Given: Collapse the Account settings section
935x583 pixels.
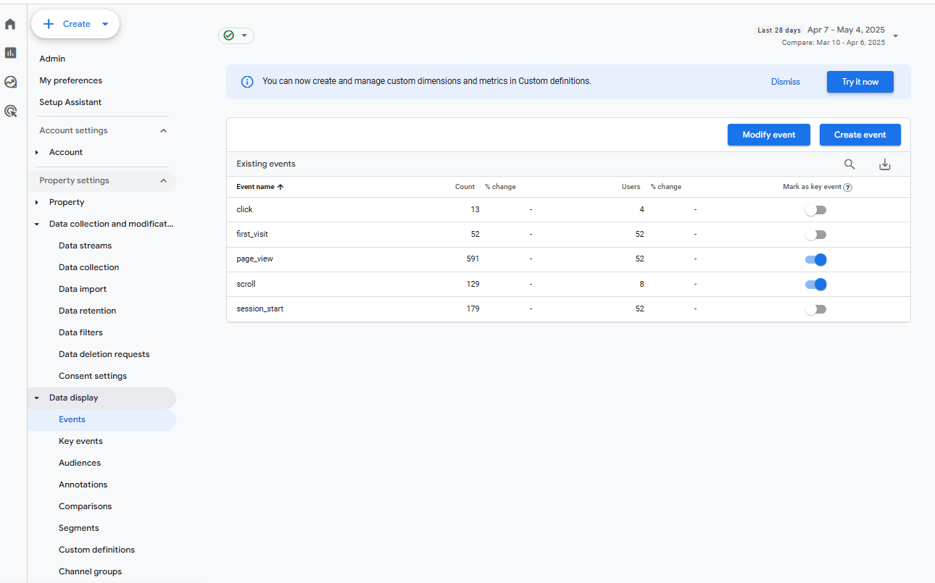Looking at the screenshot, I should tap(163, 130).
